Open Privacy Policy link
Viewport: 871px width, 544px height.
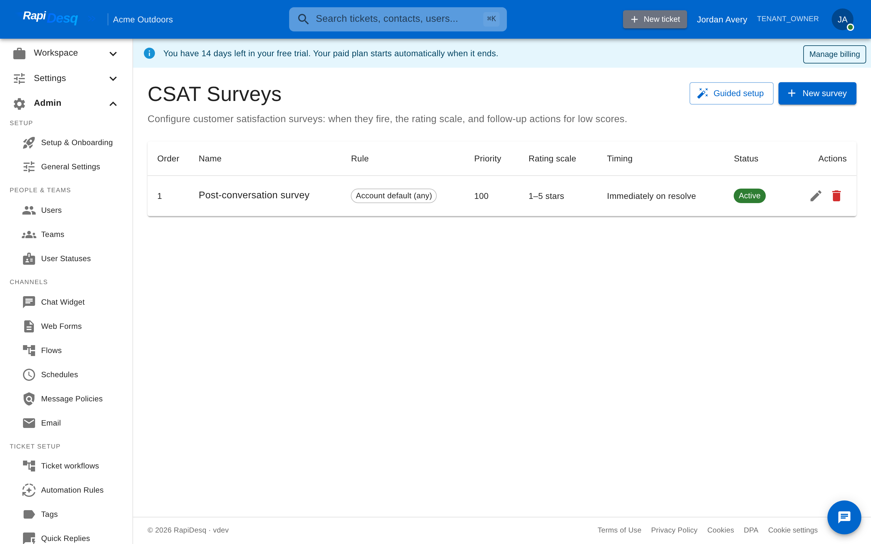click(674, 530)
